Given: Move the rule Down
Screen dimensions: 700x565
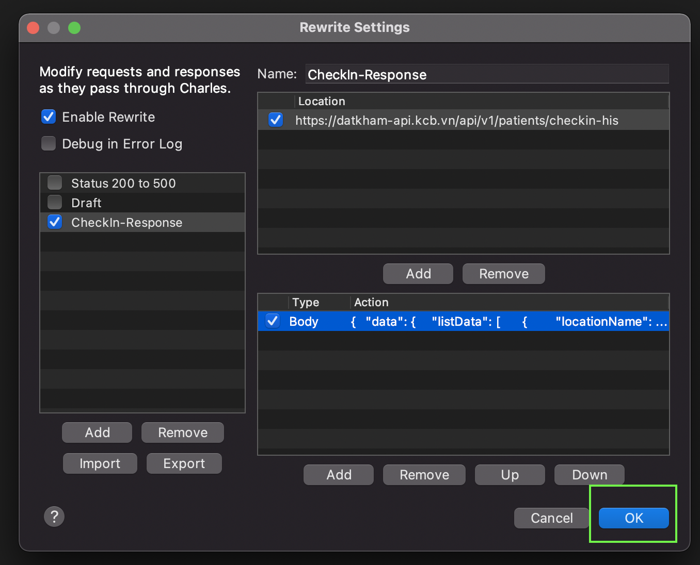Looking at the screenshot, I should click(x=590, y=475).
